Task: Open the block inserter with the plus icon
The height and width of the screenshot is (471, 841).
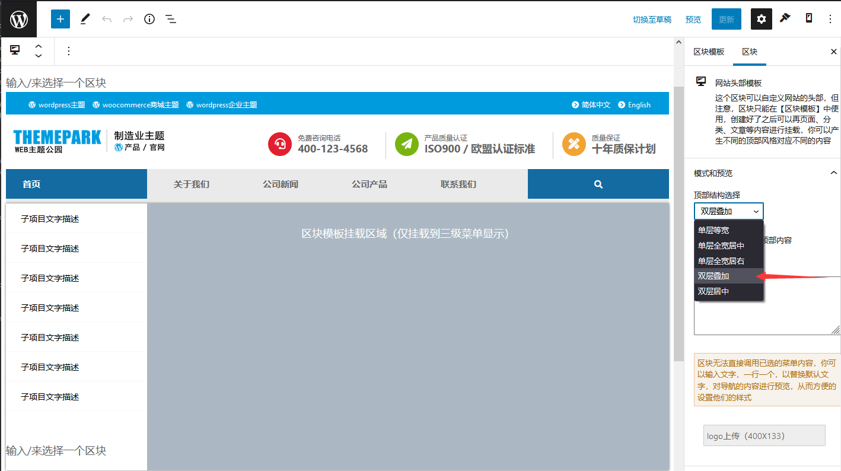Action: click(59, 18)
